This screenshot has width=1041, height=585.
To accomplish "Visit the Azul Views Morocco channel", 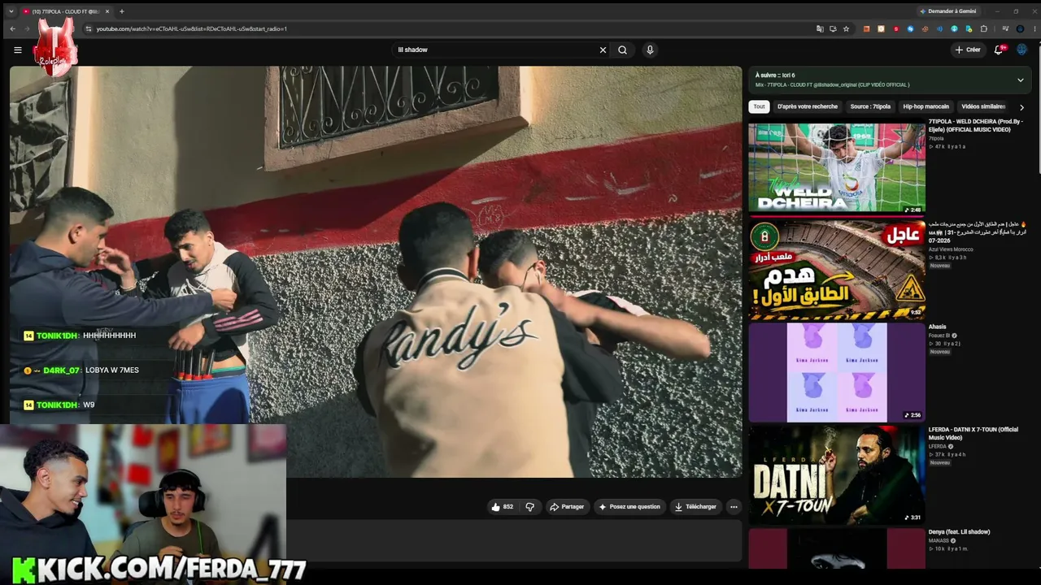I will [951, 249].
